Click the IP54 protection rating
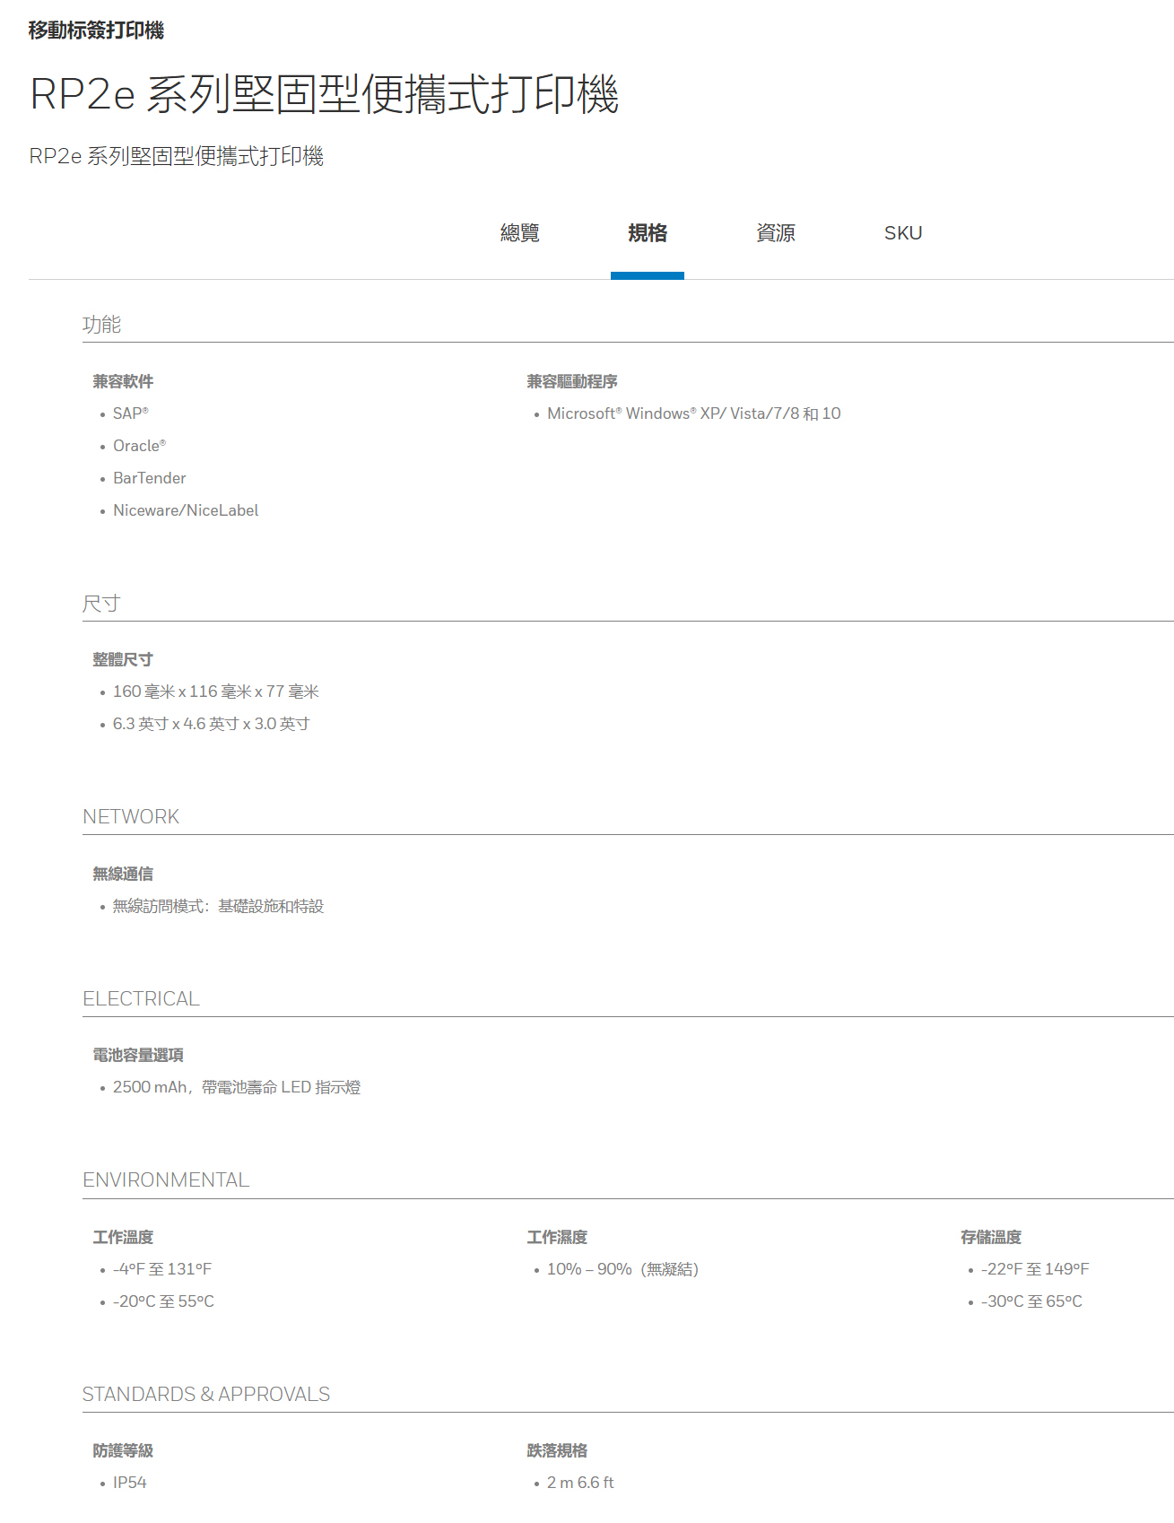The height and width of the screenshot is (1523, 1174). 130,1483
